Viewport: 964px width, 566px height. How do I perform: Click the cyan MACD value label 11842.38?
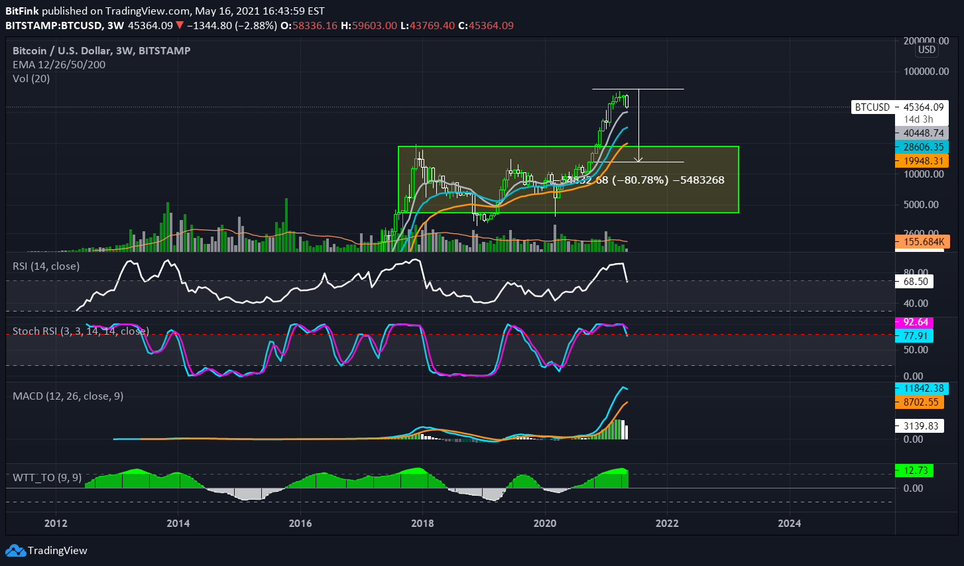point(921,387)
